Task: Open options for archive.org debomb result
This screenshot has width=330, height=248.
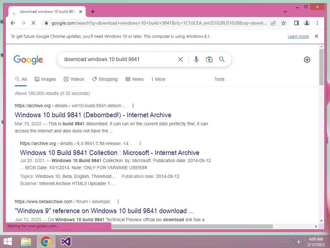Action: tap(133, 106)
